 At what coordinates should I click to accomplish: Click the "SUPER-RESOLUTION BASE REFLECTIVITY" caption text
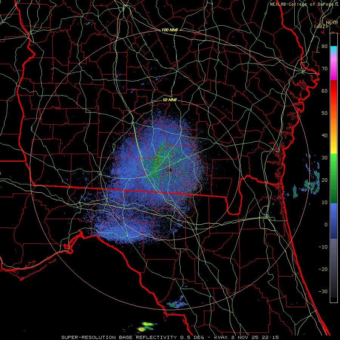119,337
